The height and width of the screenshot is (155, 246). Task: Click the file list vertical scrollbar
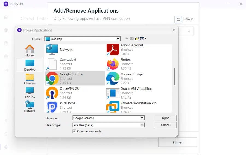click(174, 76)
